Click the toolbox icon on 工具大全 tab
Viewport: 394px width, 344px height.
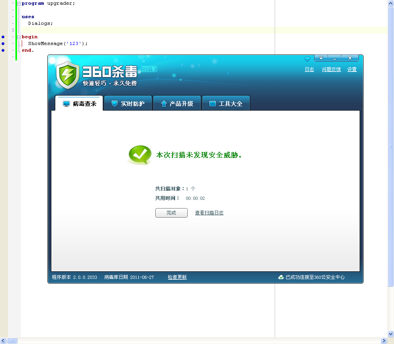(213, 103)
